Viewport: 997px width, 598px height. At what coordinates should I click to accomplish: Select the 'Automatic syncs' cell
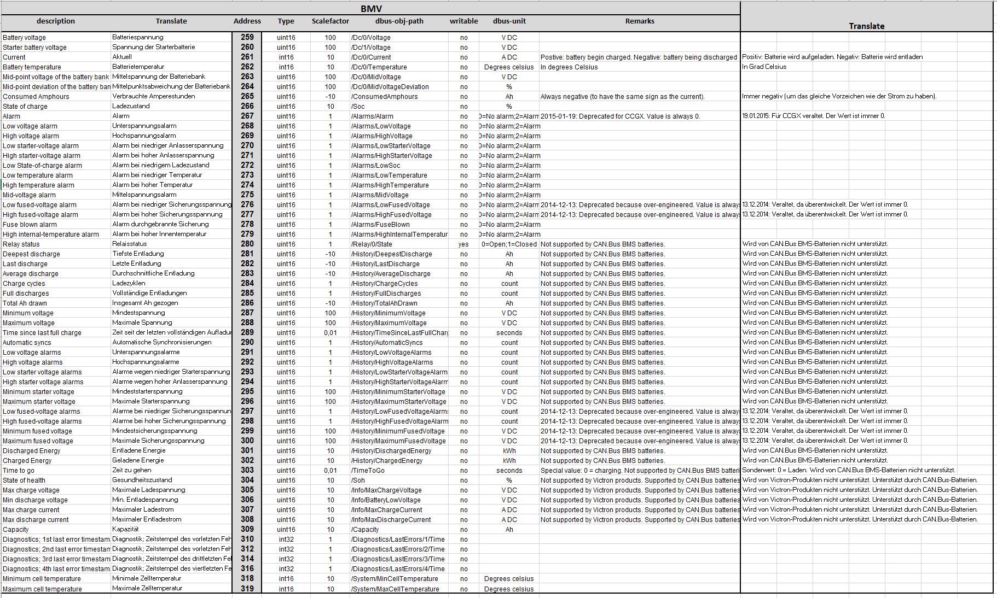pyautogui.click(x=56, y=343)
